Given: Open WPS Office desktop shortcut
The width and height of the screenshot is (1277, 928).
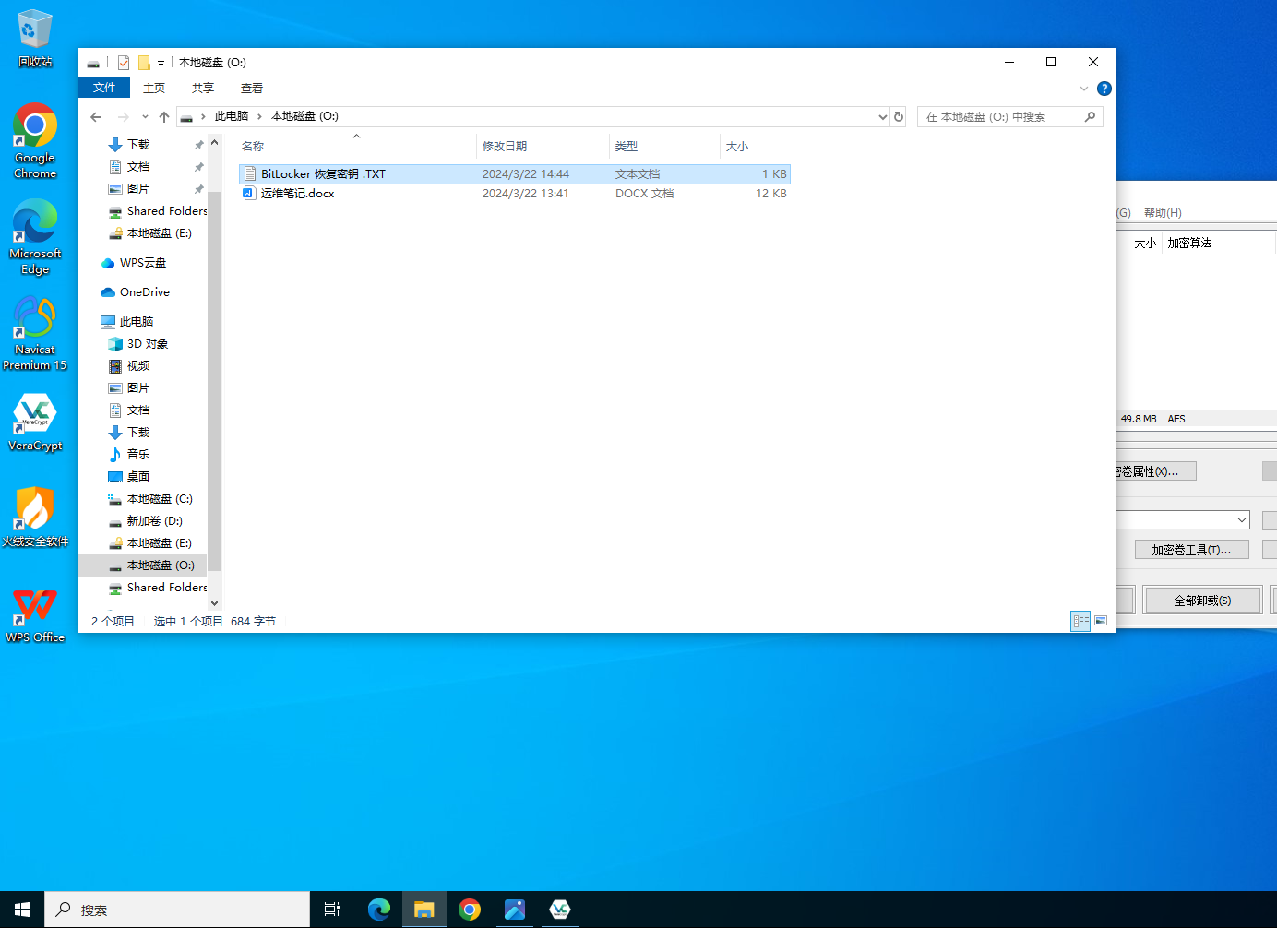Looking at the screenshot, I should click(x=35, y=614).
